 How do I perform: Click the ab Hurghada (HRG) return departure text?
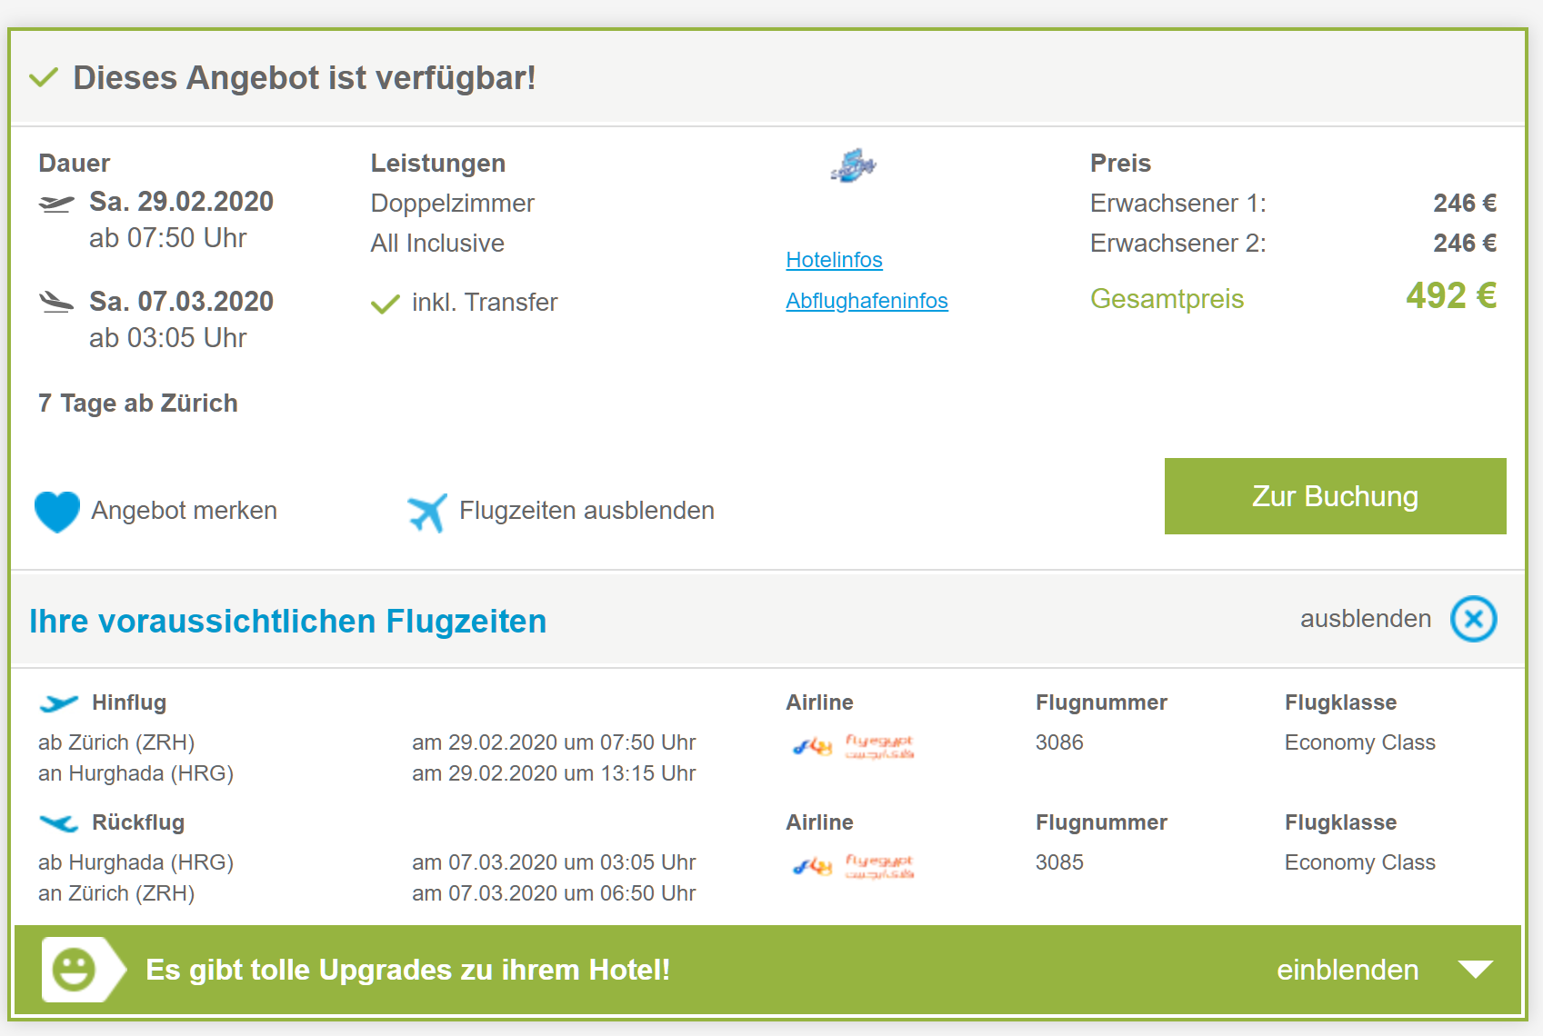click(x=135, y=862)
